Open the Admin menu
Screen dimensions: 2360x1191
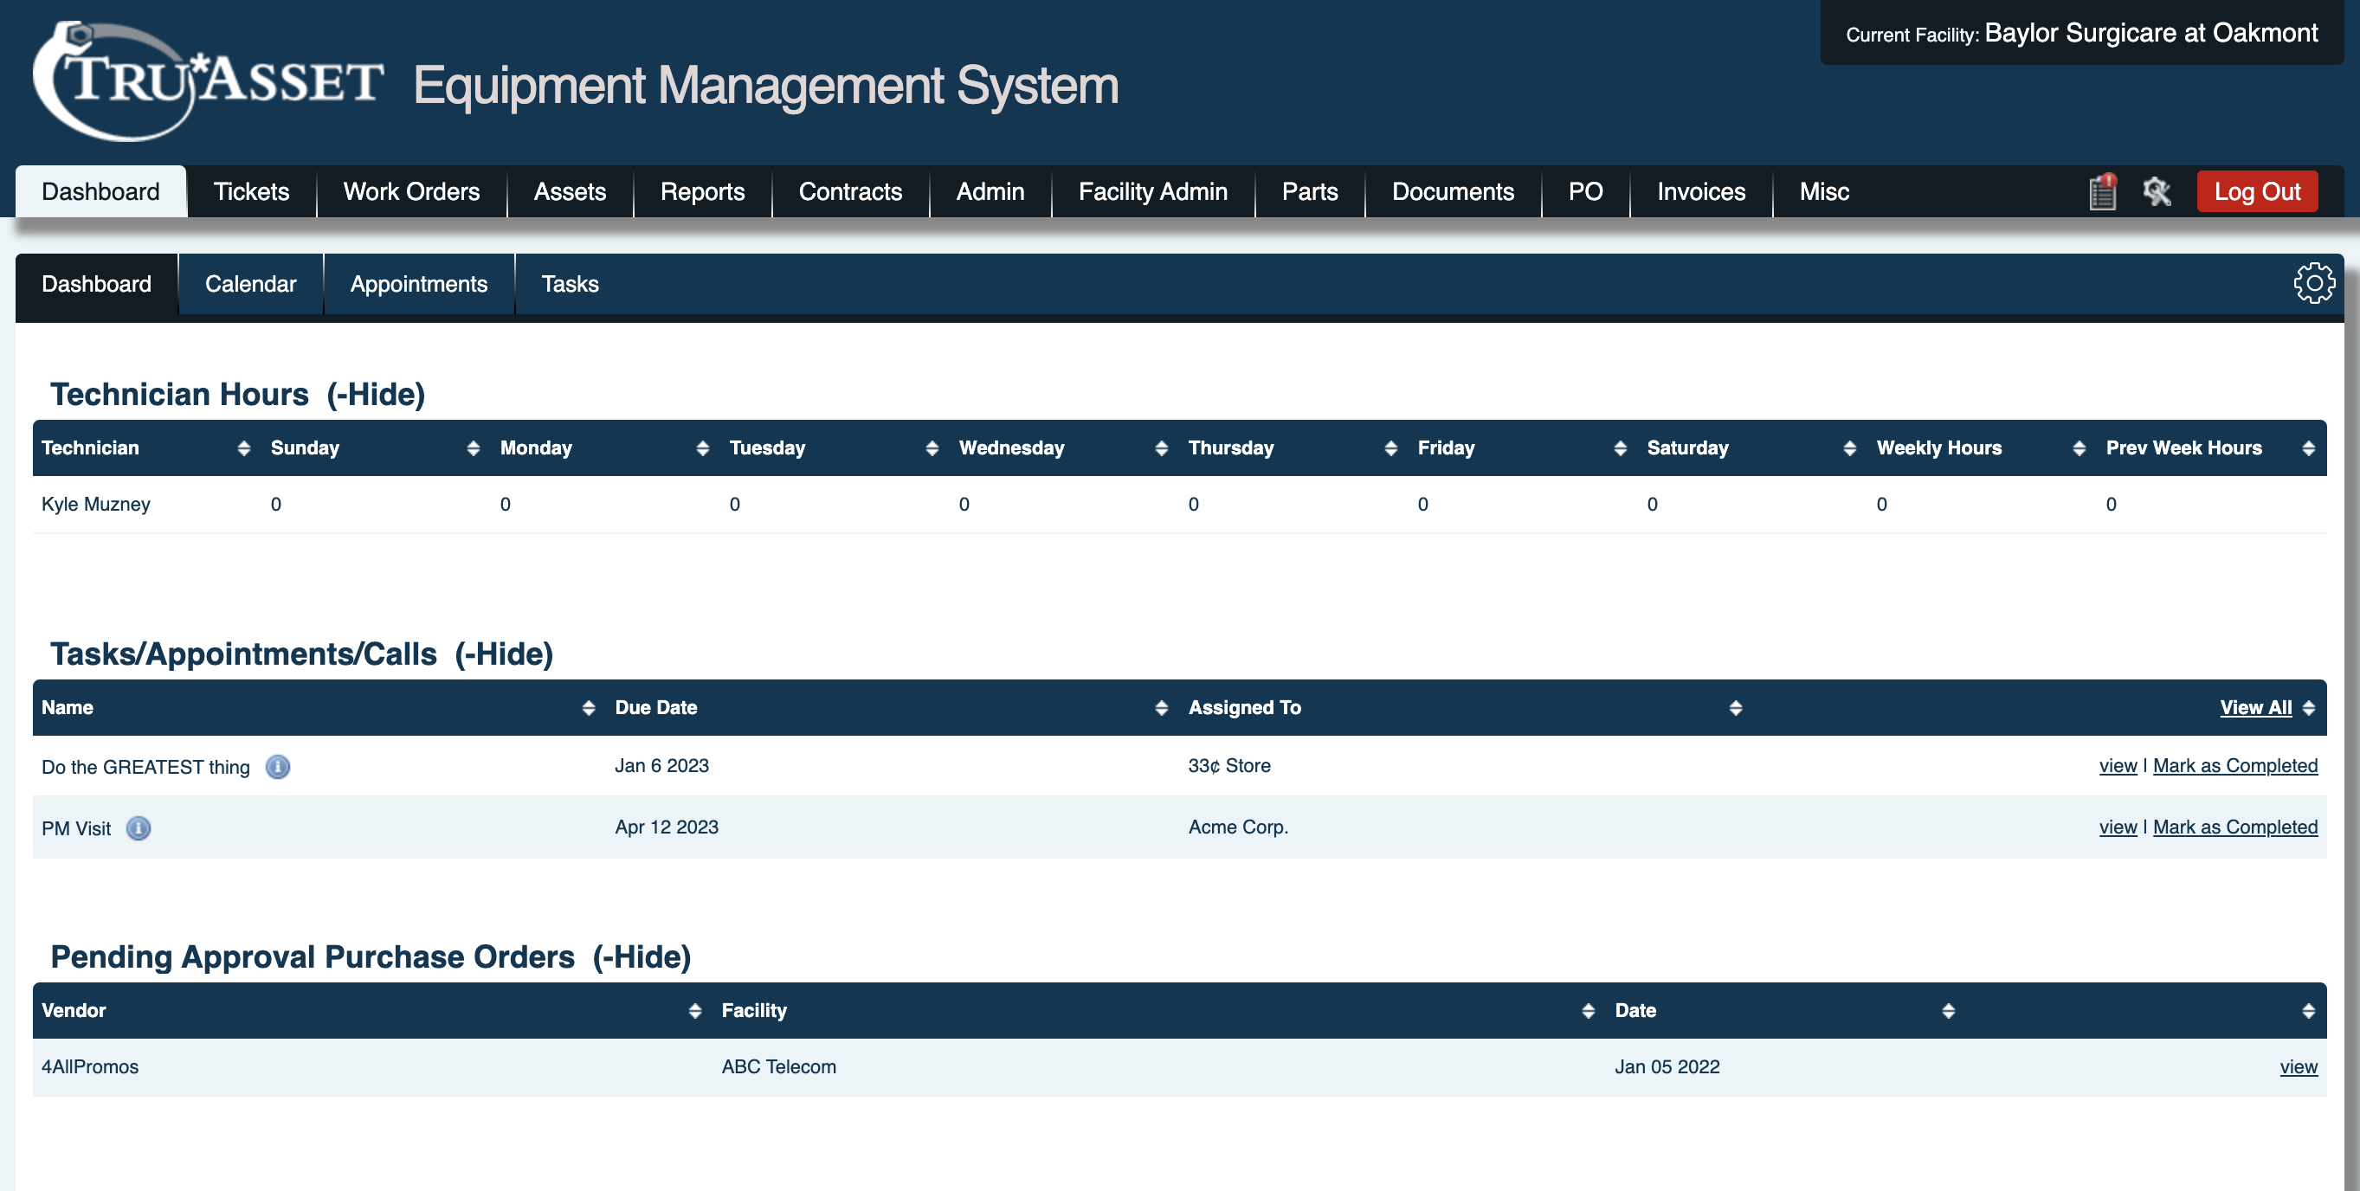tap(990, 191)
